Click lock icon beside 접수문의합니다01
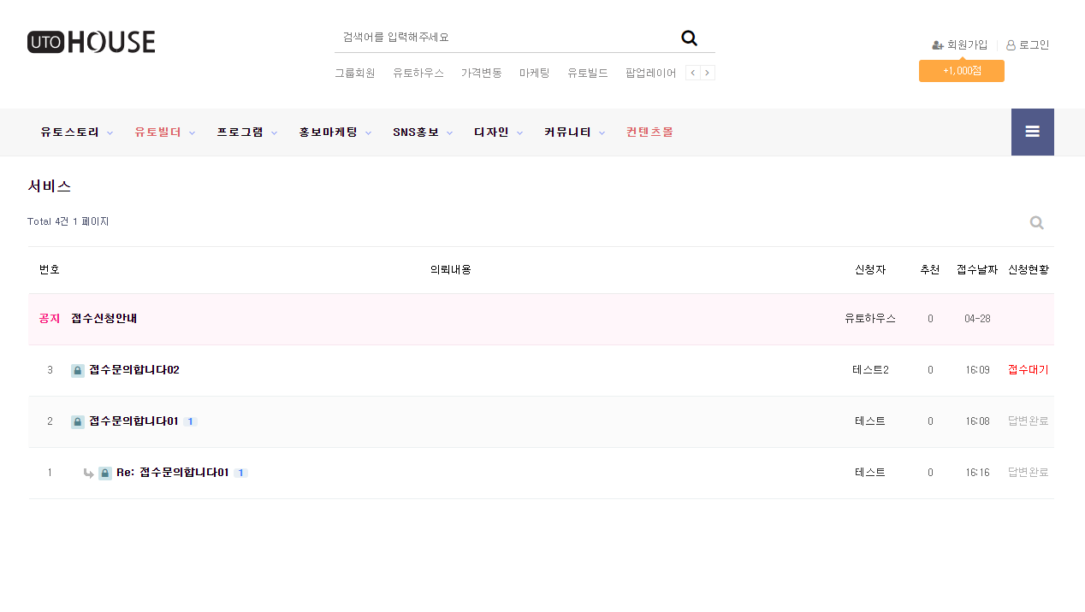 78,422
